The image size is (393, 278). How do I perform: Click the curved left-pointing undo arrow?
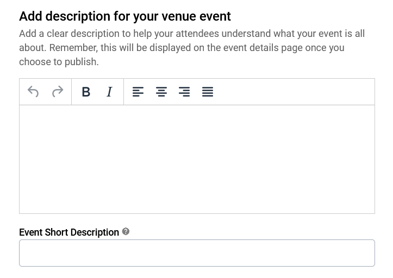click(33, 92)
